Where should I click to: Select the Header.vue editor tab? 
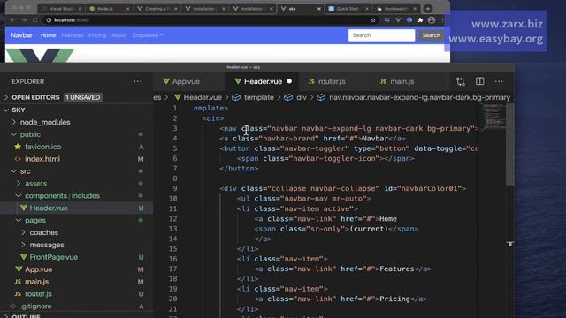[x=263, y=81]
